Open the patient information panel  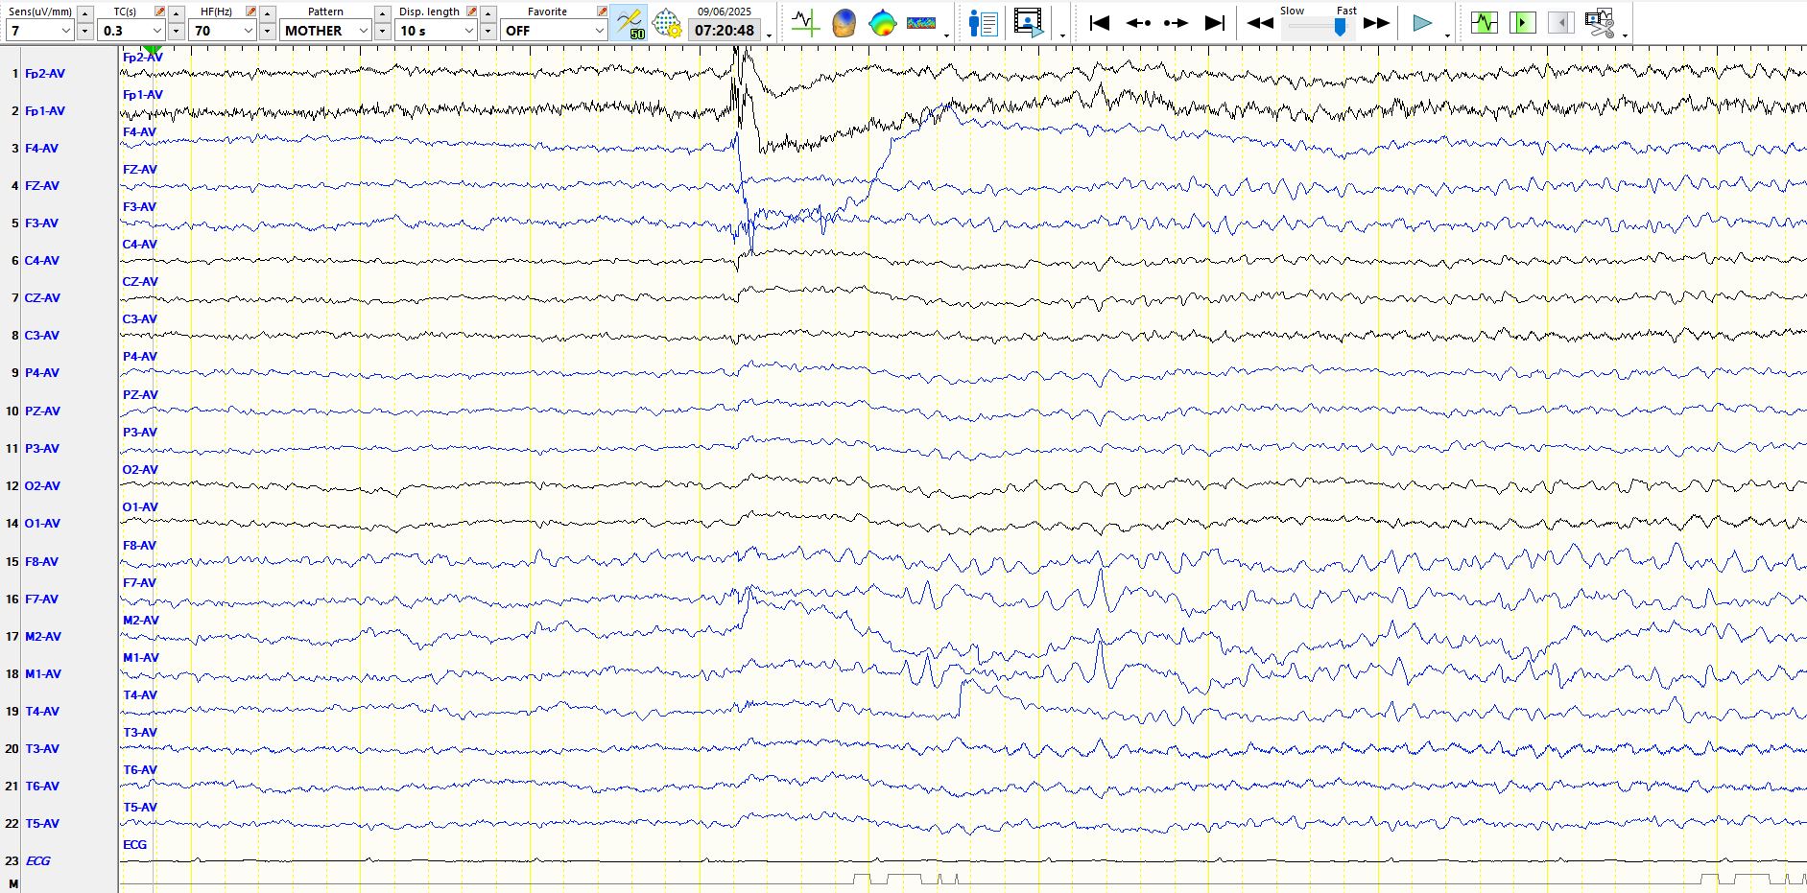(983, 23)
